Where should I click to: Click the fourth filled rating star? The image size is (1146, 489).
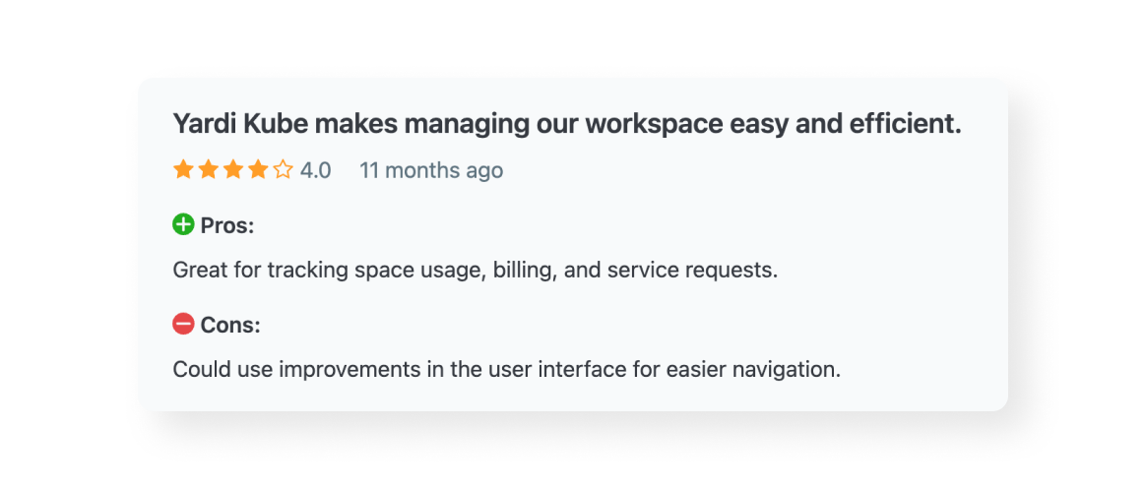point(258,170)
